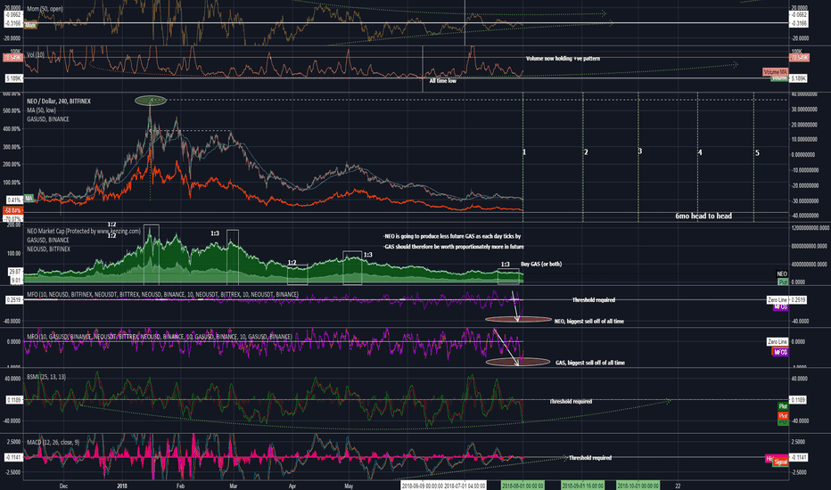This screenshot has width=831, height=490.
Task: Click Zero Line label in NEOUSD MFO pane
Action: (x=777, y=300)
